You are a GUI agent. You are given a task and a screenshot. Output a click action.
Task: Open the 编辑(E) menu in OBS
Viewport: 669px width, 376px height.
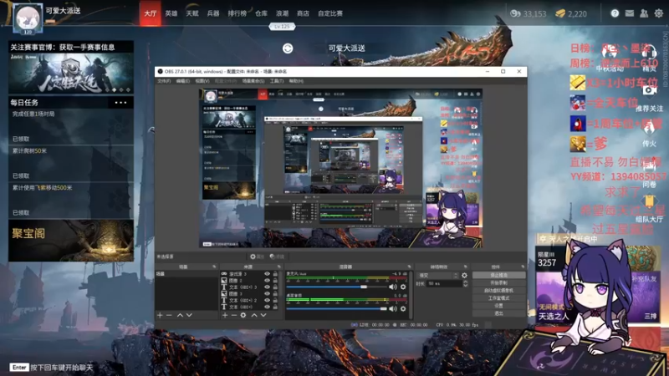click(x=183, y=81)
